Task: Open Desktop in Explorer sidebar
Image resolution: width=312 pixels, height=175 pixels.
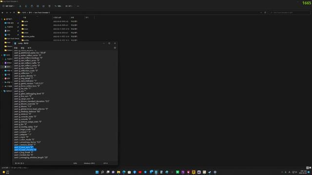Action: 10,23
